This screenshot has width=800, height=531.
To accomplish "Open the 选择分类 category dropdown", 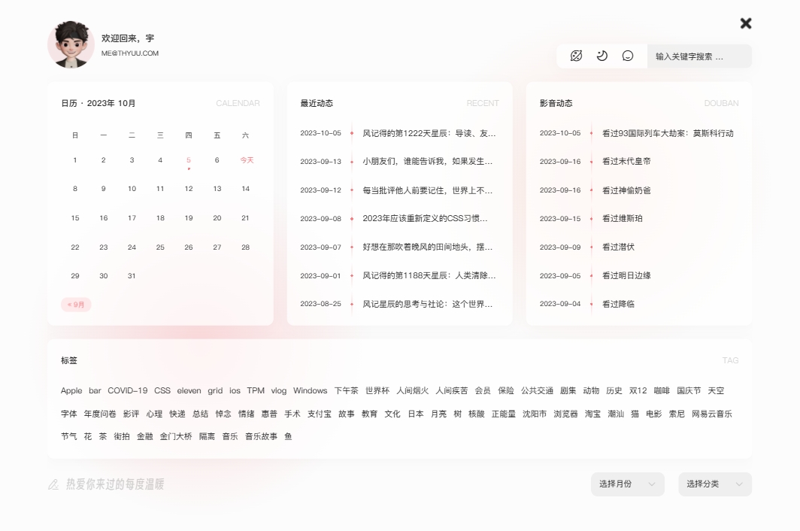I will tap(714, 484).
